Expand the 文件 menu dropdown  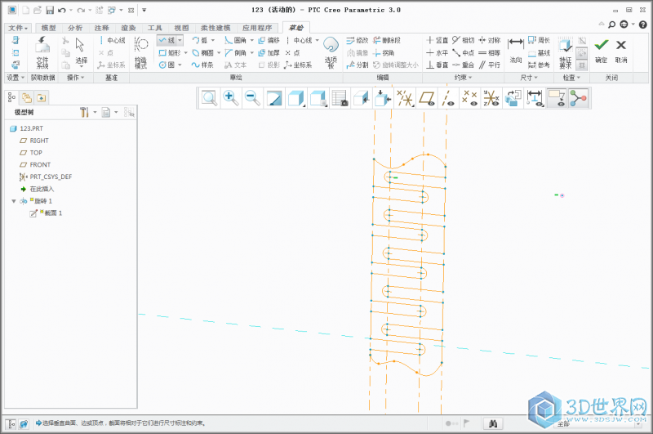coord(18,28)
